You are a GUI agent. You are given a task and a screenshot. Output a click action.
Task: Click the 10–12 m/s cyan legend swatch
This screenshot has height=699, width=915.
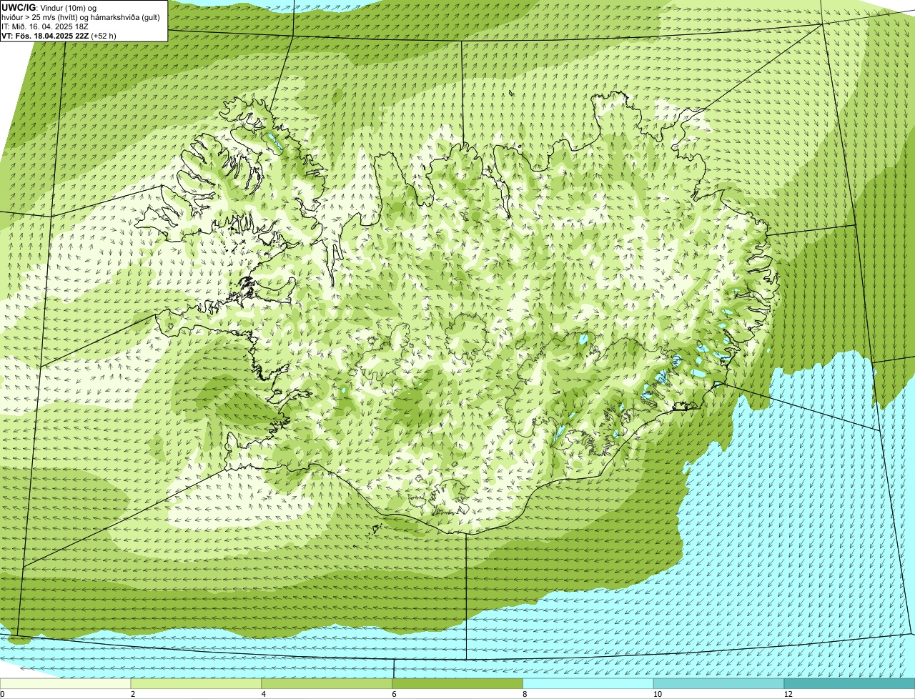(719, 683)
